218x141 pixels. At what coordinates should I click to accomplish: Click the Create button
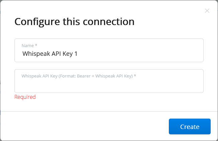pos(190,127)
